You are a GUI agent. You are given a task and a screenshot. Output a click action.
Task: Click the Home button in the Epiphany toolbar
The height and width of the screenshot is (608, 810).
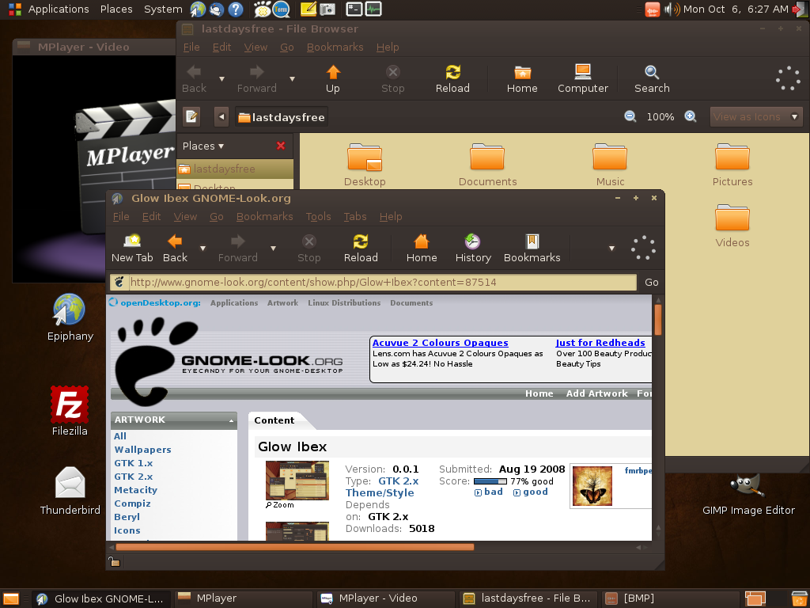pyautogui.click(x=422, y=248)
